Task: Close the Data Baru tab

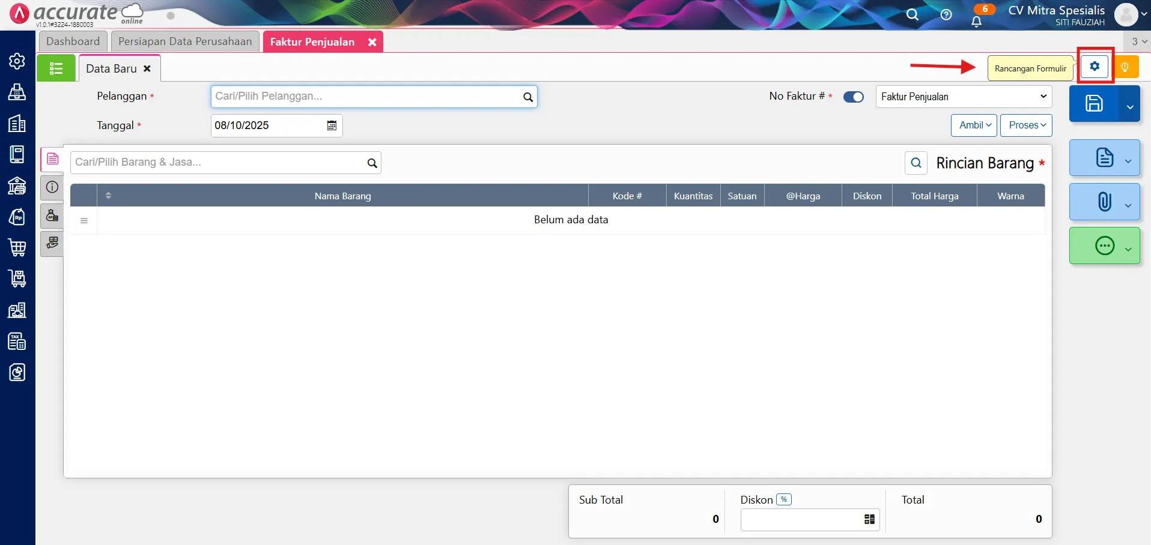Action: click(x=147, y=69)
